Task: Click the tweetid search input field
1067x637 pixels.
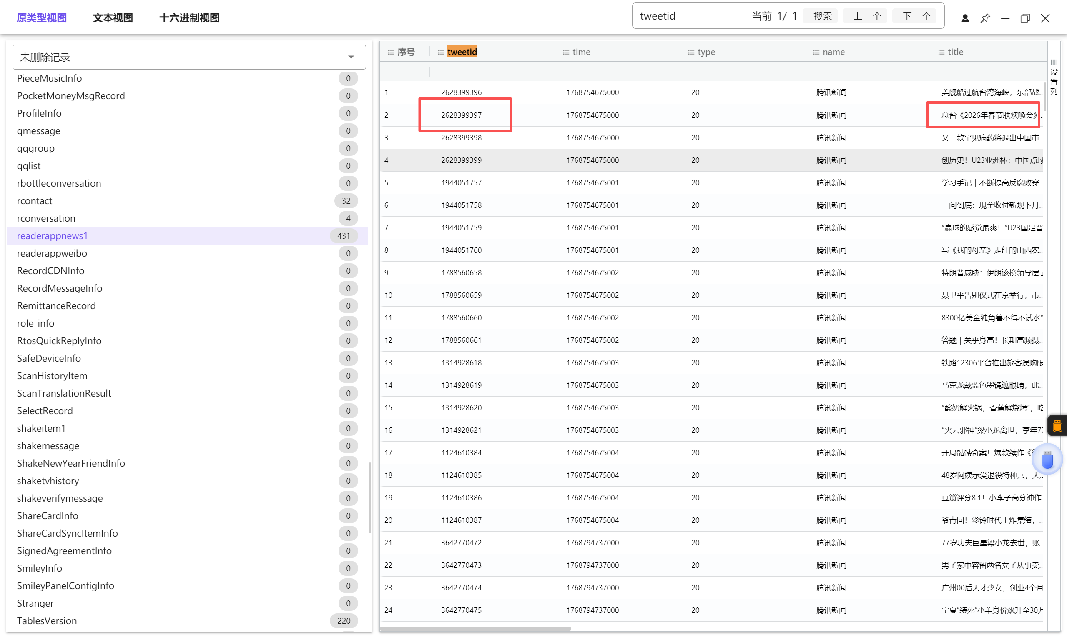Action: (692, 16)
